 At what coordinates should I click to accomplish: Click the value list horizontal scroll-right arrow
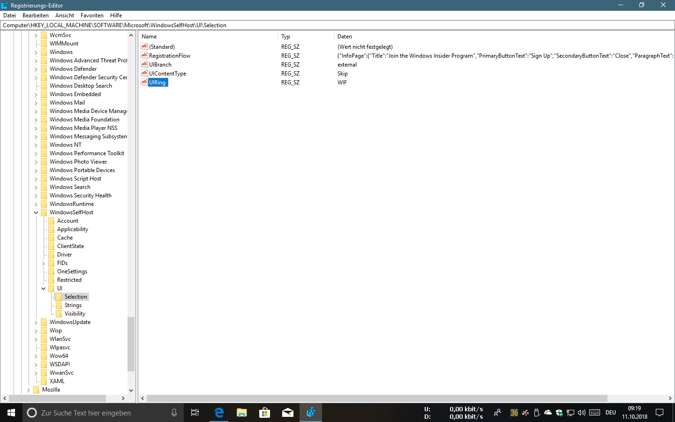coord(670,398)
